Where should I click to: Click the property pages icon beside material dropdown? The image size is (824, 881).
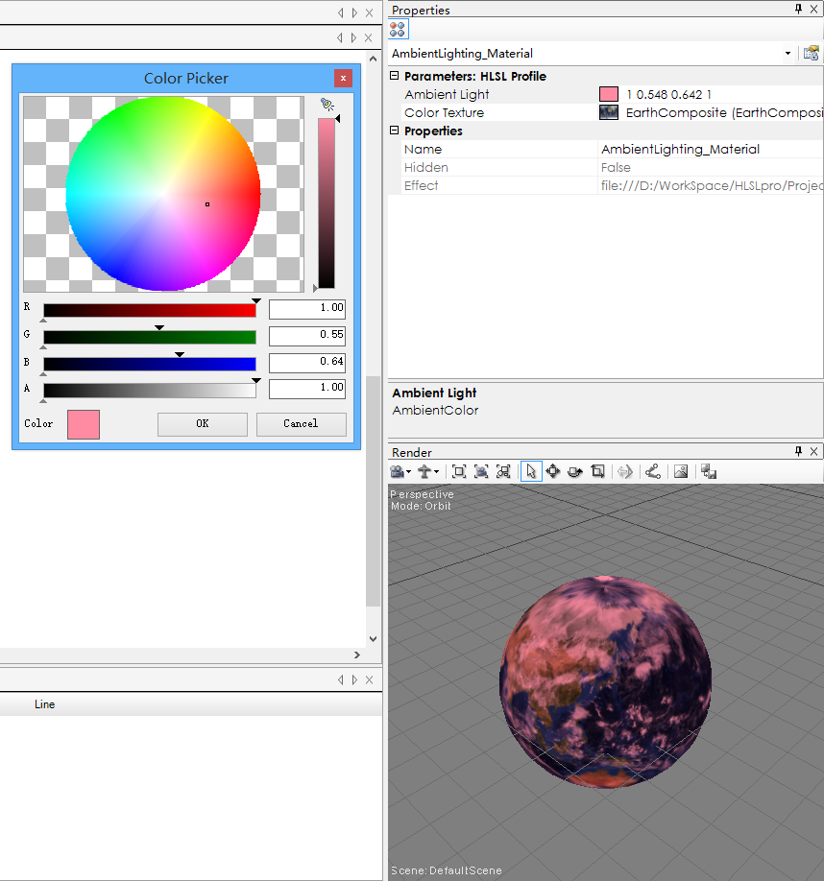(x=812, y=54)
